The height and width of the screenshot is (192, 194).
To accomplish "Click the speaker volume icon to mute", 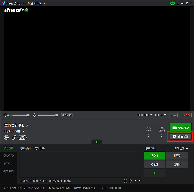I will pos(6,115).
